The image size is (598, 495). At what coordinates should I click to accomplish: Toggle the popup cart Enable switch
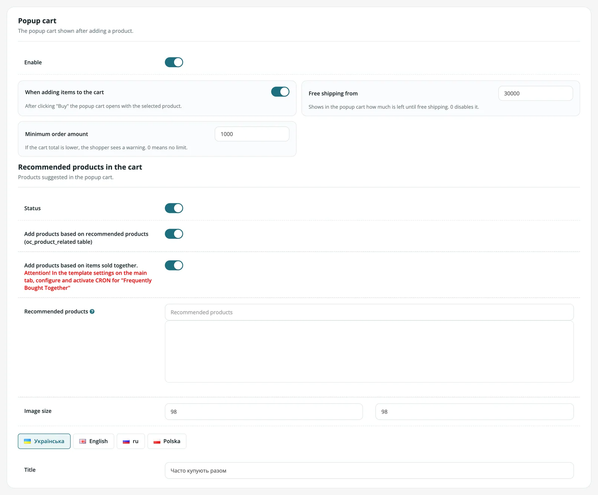tap(174, 62)
